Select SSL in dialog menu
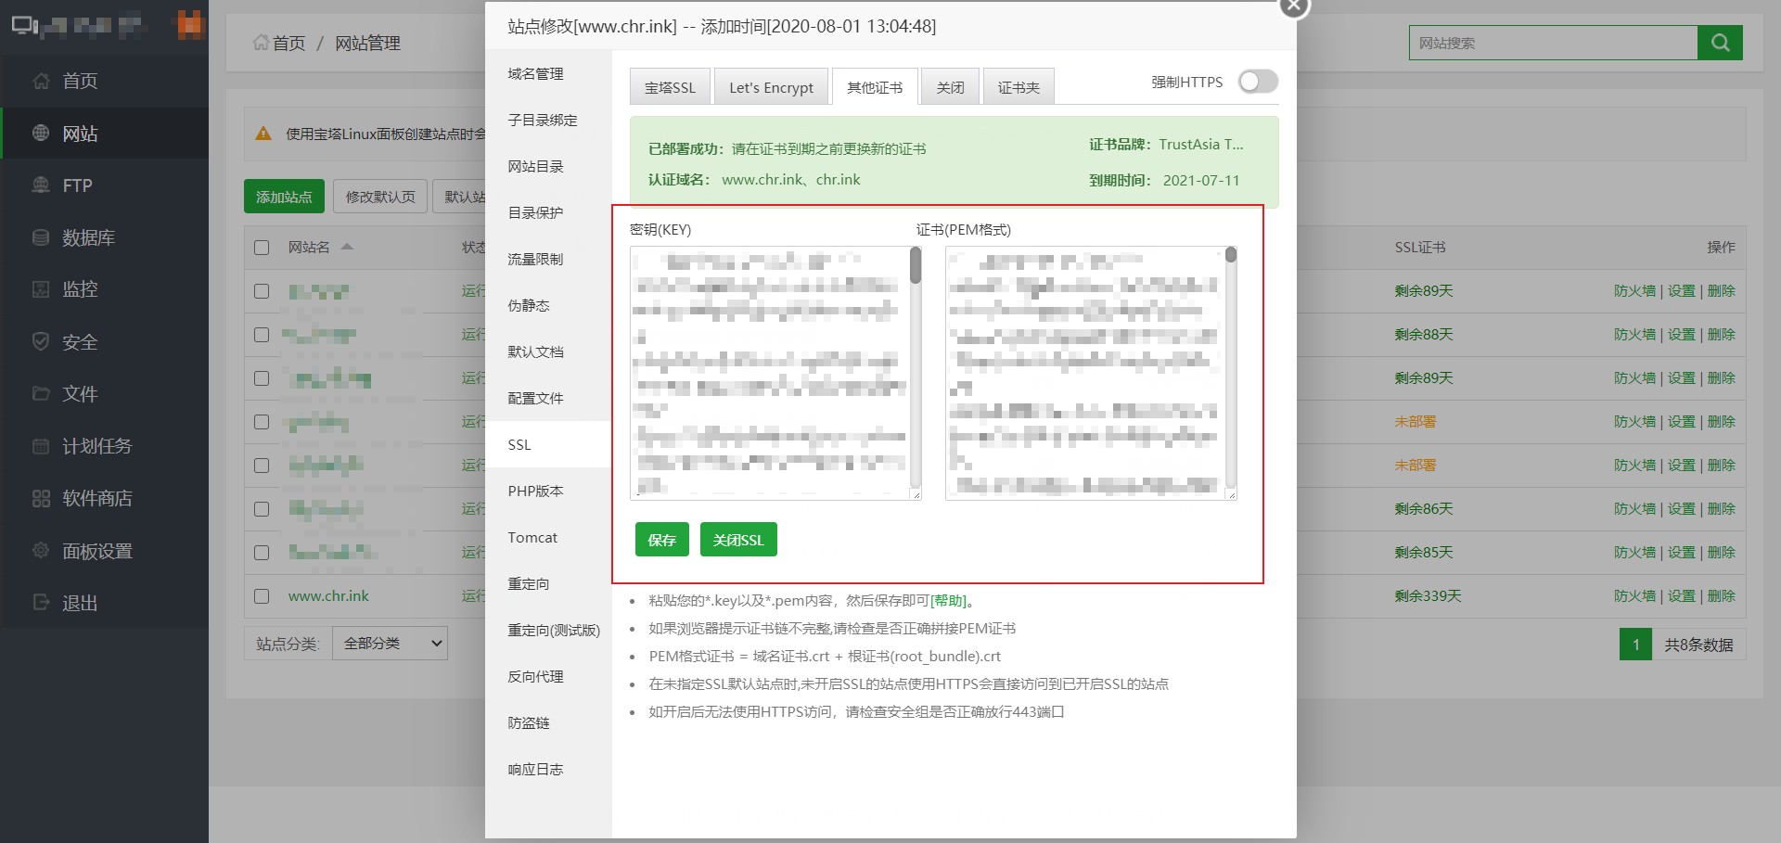This screenshot has width=1781, height=843. click(548, 444)
